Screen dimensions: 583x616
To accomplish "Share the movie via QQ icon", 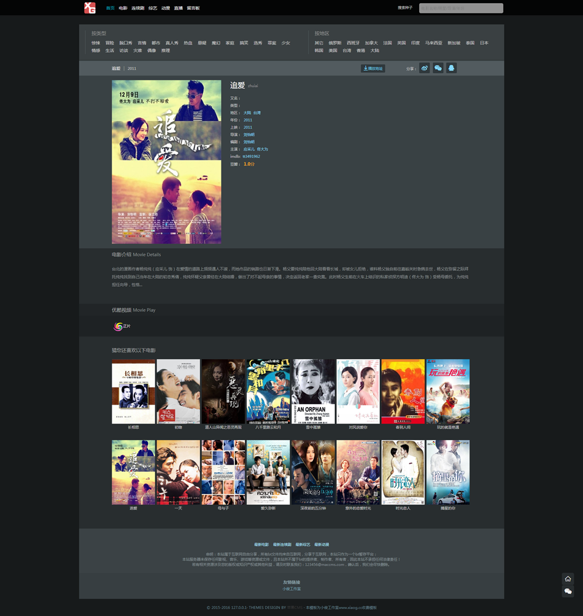I will click(451, 69).
